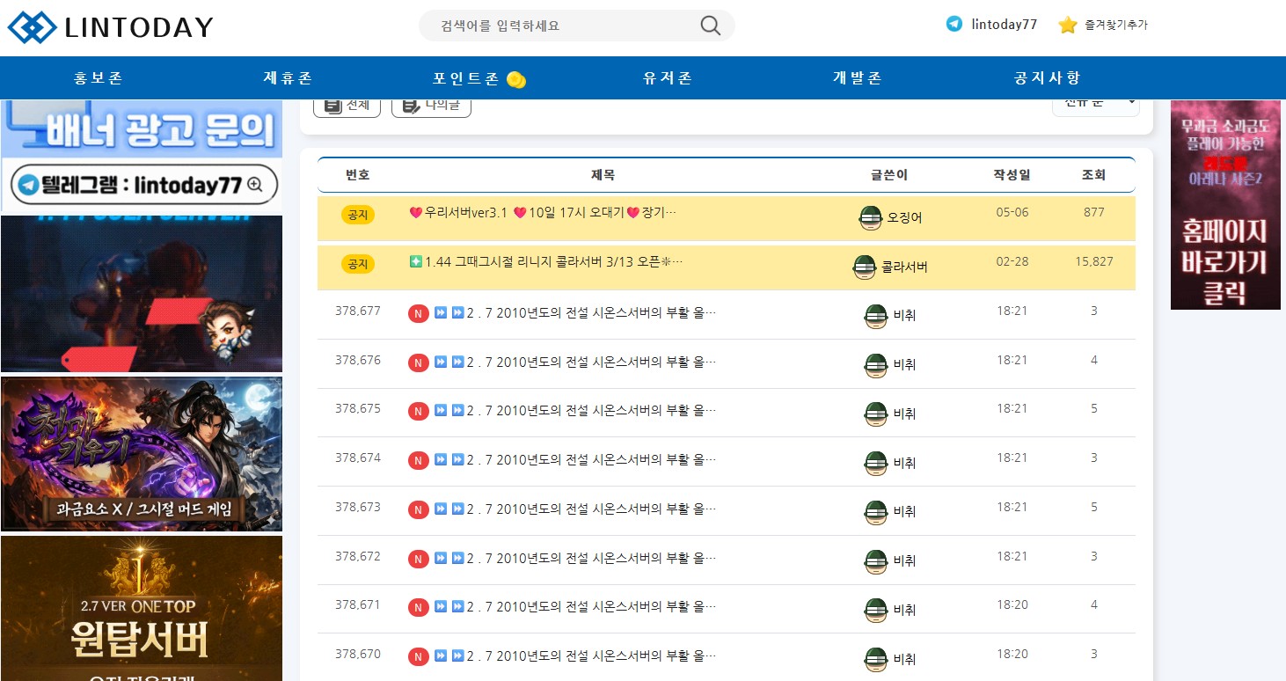Click the 전체 filter button
The height and width of the screenshot is (681, 1286).
click(347, 106)
